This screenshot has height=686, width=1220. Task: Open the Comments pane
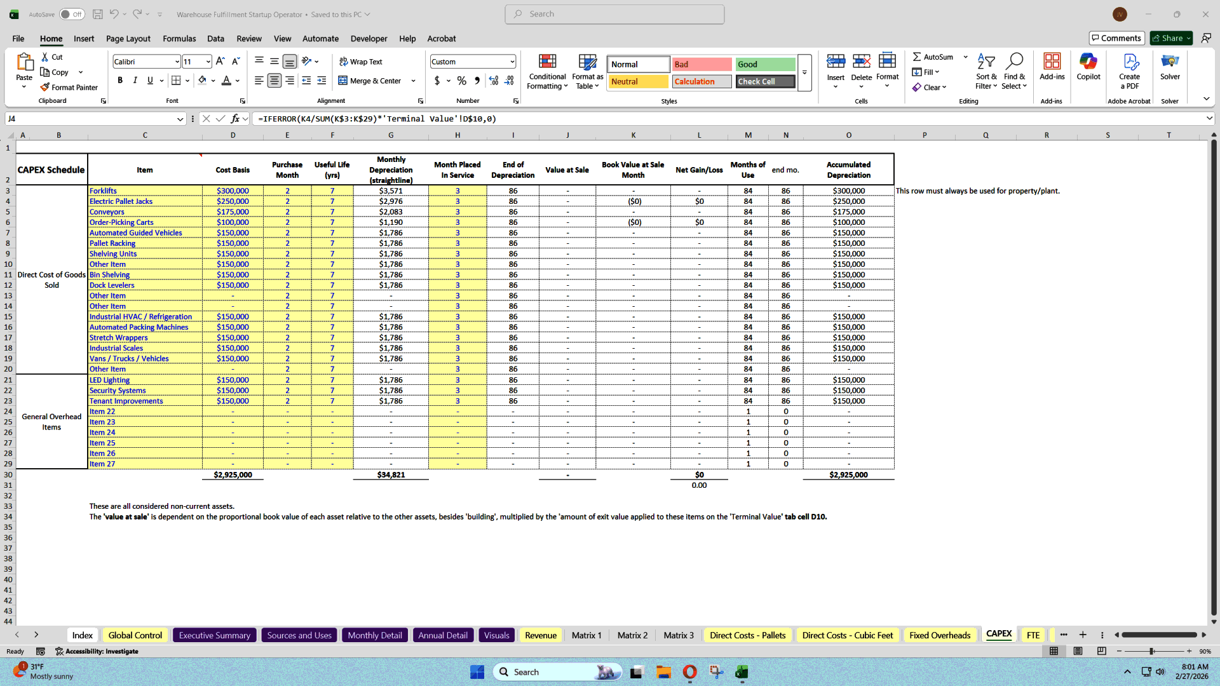coord(1116,37)
